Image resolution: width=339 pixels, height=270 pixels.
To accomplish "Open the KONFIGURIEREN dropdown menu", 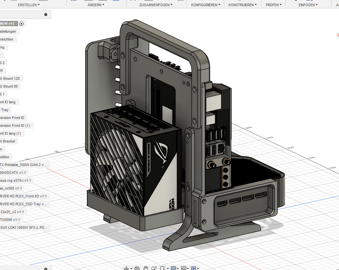I will (206, 5).
